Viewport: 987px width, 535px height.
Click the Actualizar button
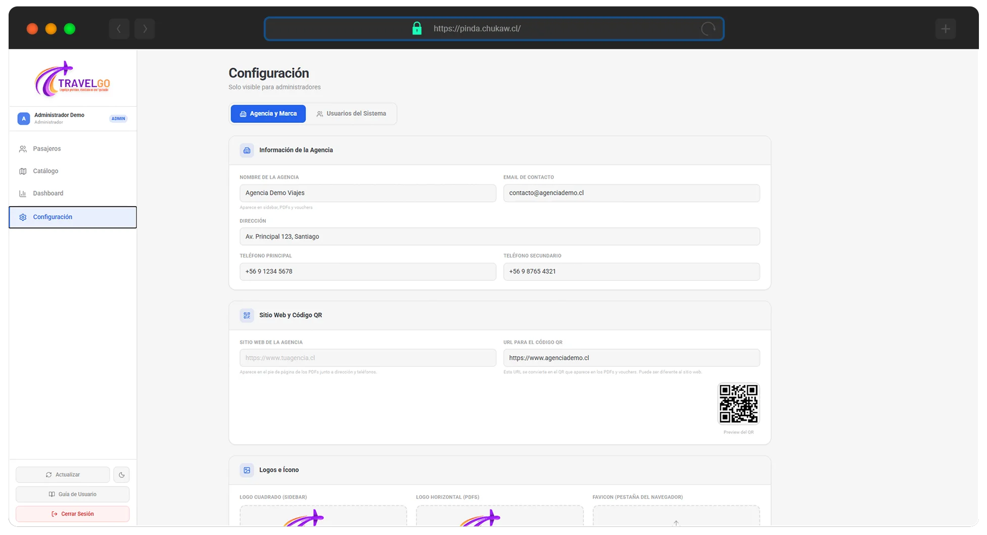63,475
